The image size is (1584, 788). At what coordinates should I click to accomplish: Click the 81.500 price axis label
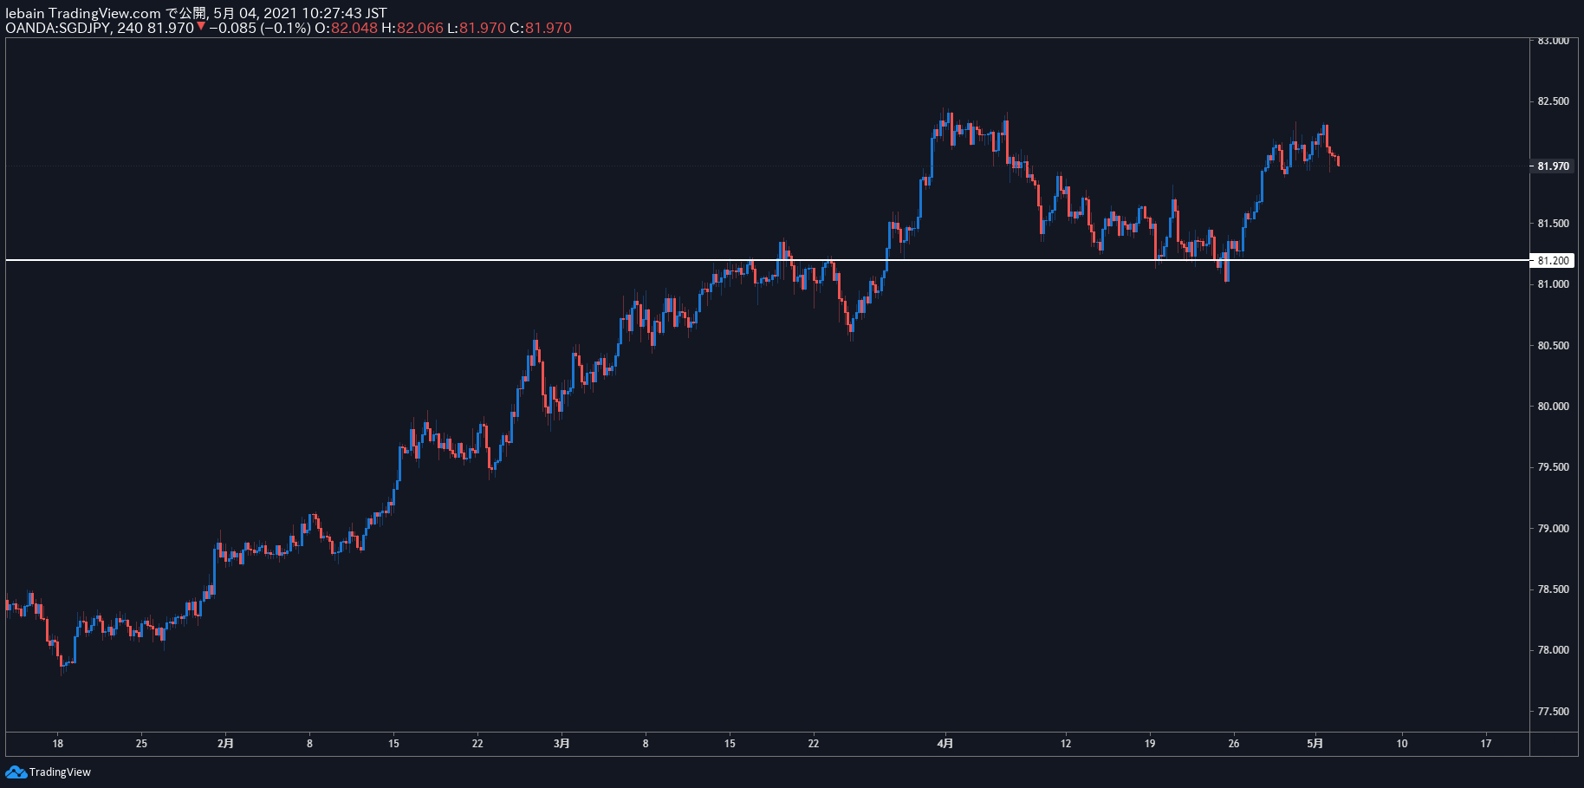[x=1553, y=224]
